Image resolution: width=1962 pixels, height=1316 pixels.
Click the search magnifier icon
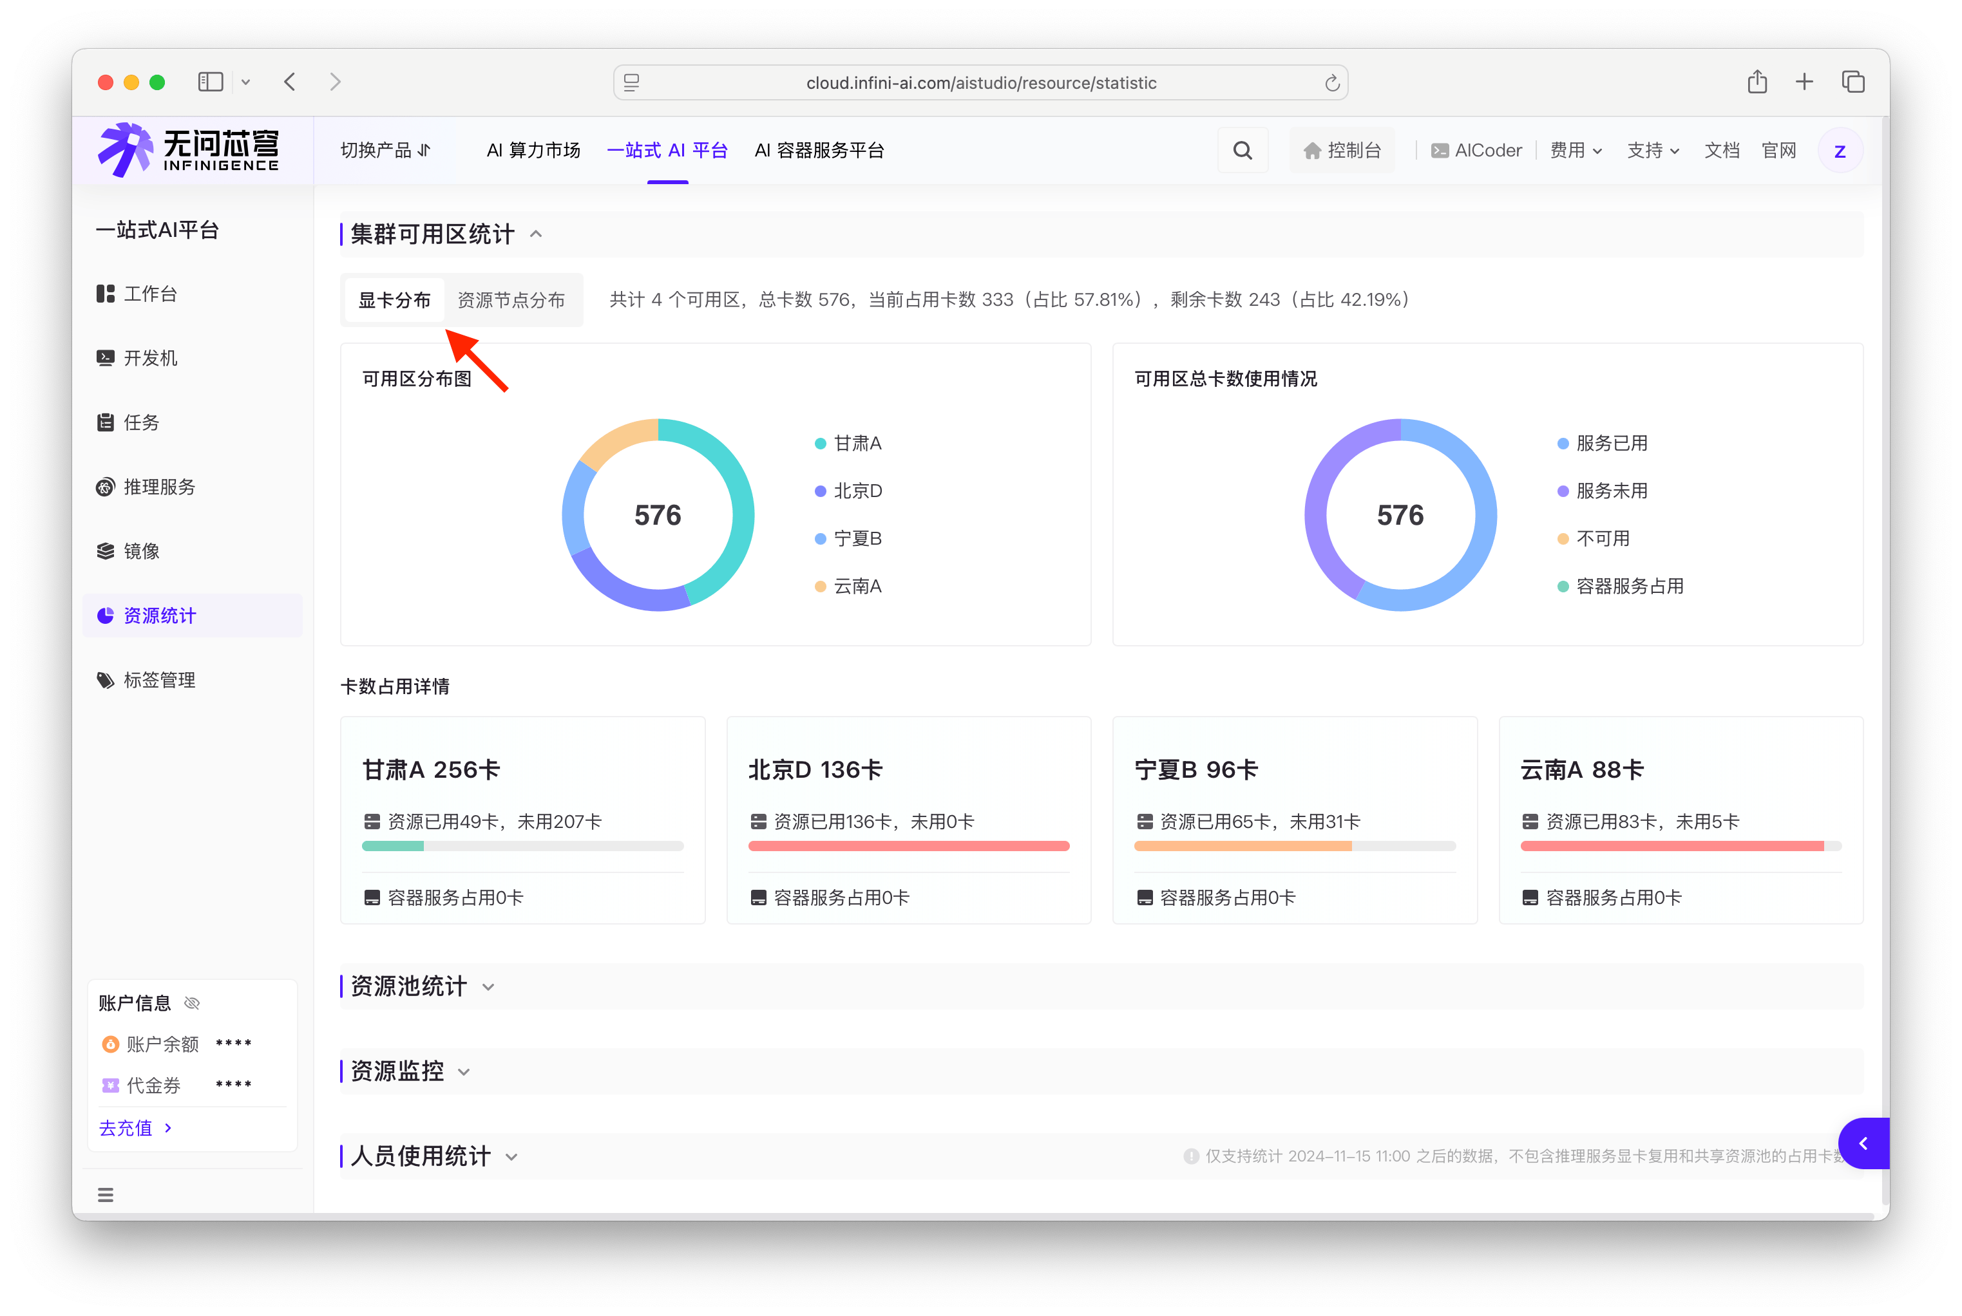click(1243, 150)
